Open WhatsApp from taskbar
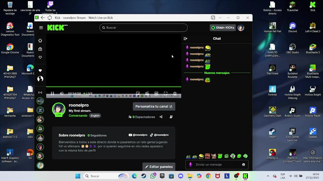This screenshot has height=181, width=323. click(x=153, y=176)
